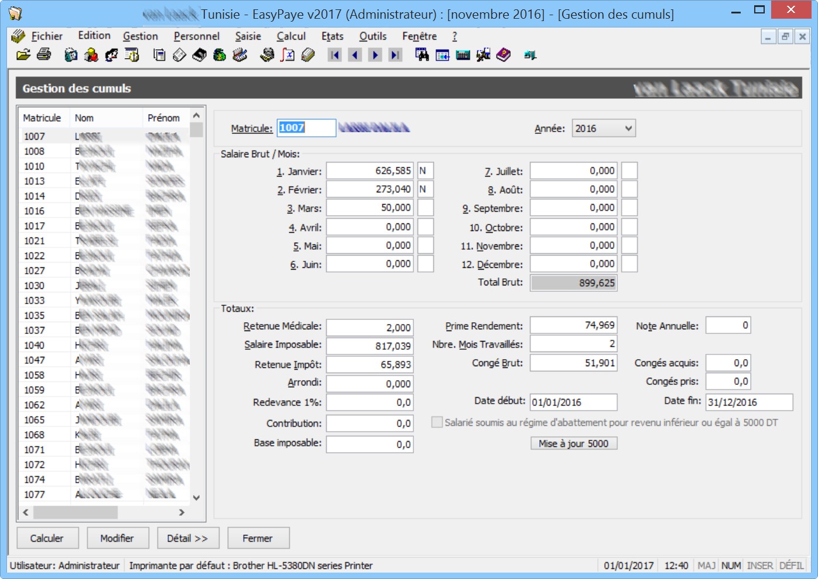Go to next record arrow
The height and width of the screenshot is (579, 818).
coord(375,55)
